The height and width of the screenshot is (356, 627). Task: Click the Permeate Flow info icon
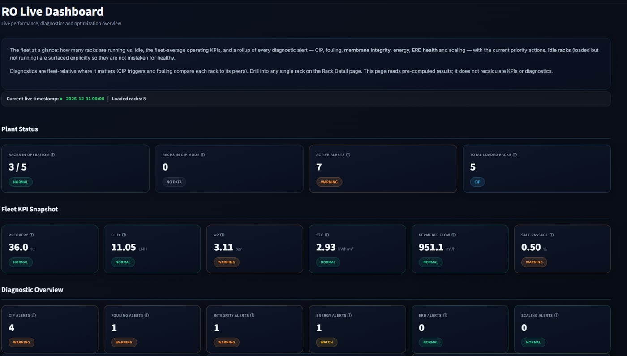[x=454, y=235]
